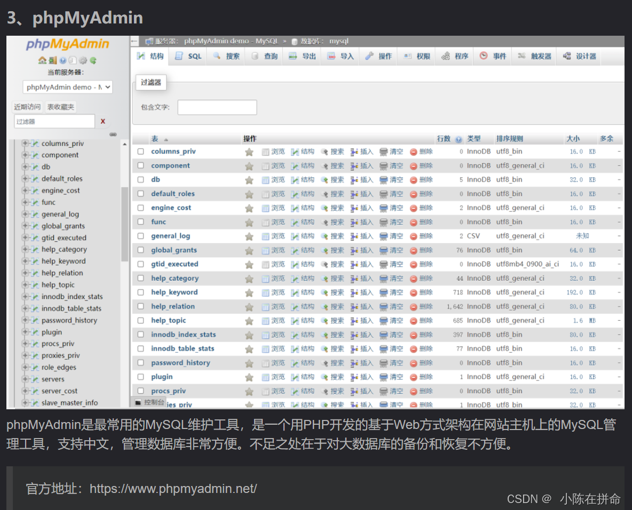Check the db table checkbox
The height and width of the screenshot is (510, 632).
pyautogui.click(x=141, y=180)
